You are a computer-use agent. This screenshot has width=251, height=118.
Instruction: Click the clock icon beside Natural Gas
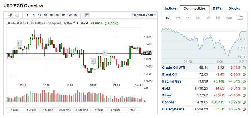(x=244, y=81)
